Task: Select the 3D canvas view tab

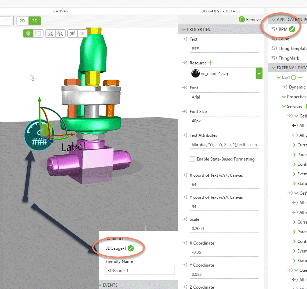Action: pos(34,21)
